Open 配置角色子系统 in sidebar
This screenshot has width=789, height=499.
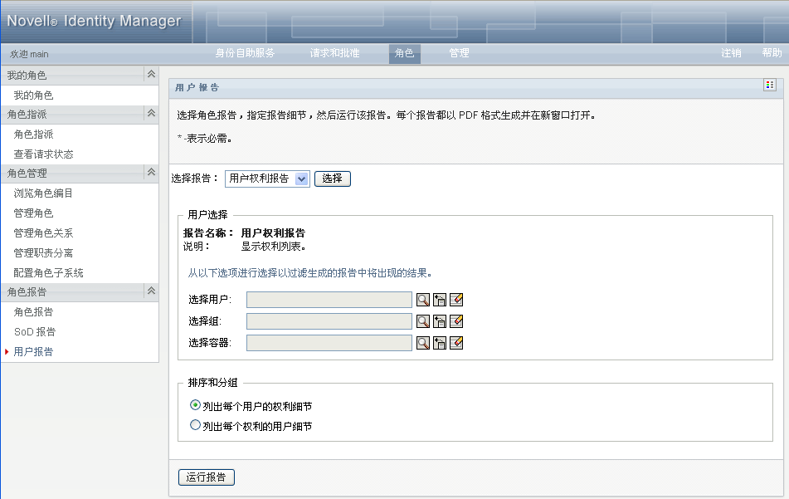pos(48,273)
